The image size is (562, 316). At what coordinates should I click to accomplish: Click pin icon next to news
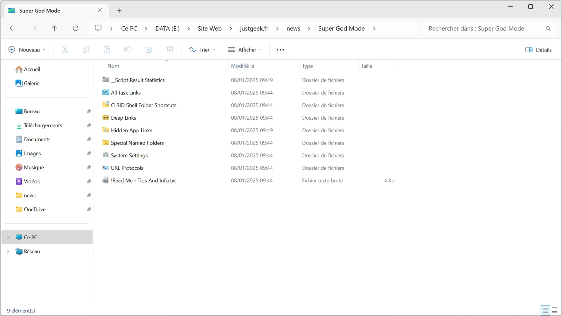coord(89,195)
